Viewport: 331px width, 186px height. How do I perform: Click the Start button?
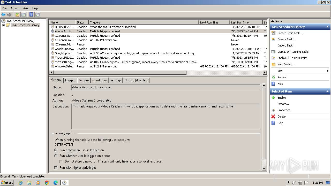point(7,183)
